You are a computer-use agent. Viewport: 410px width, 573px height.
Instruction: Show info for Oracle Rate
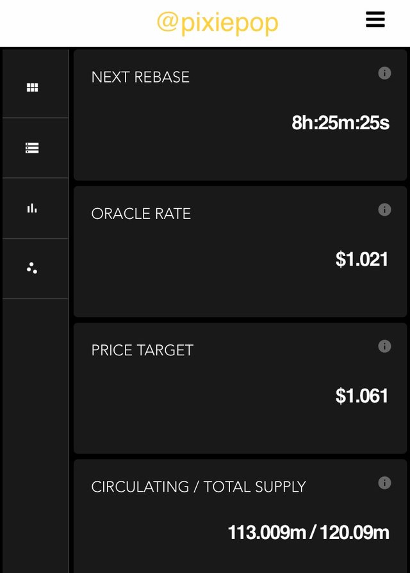click(x=384, y=210)
